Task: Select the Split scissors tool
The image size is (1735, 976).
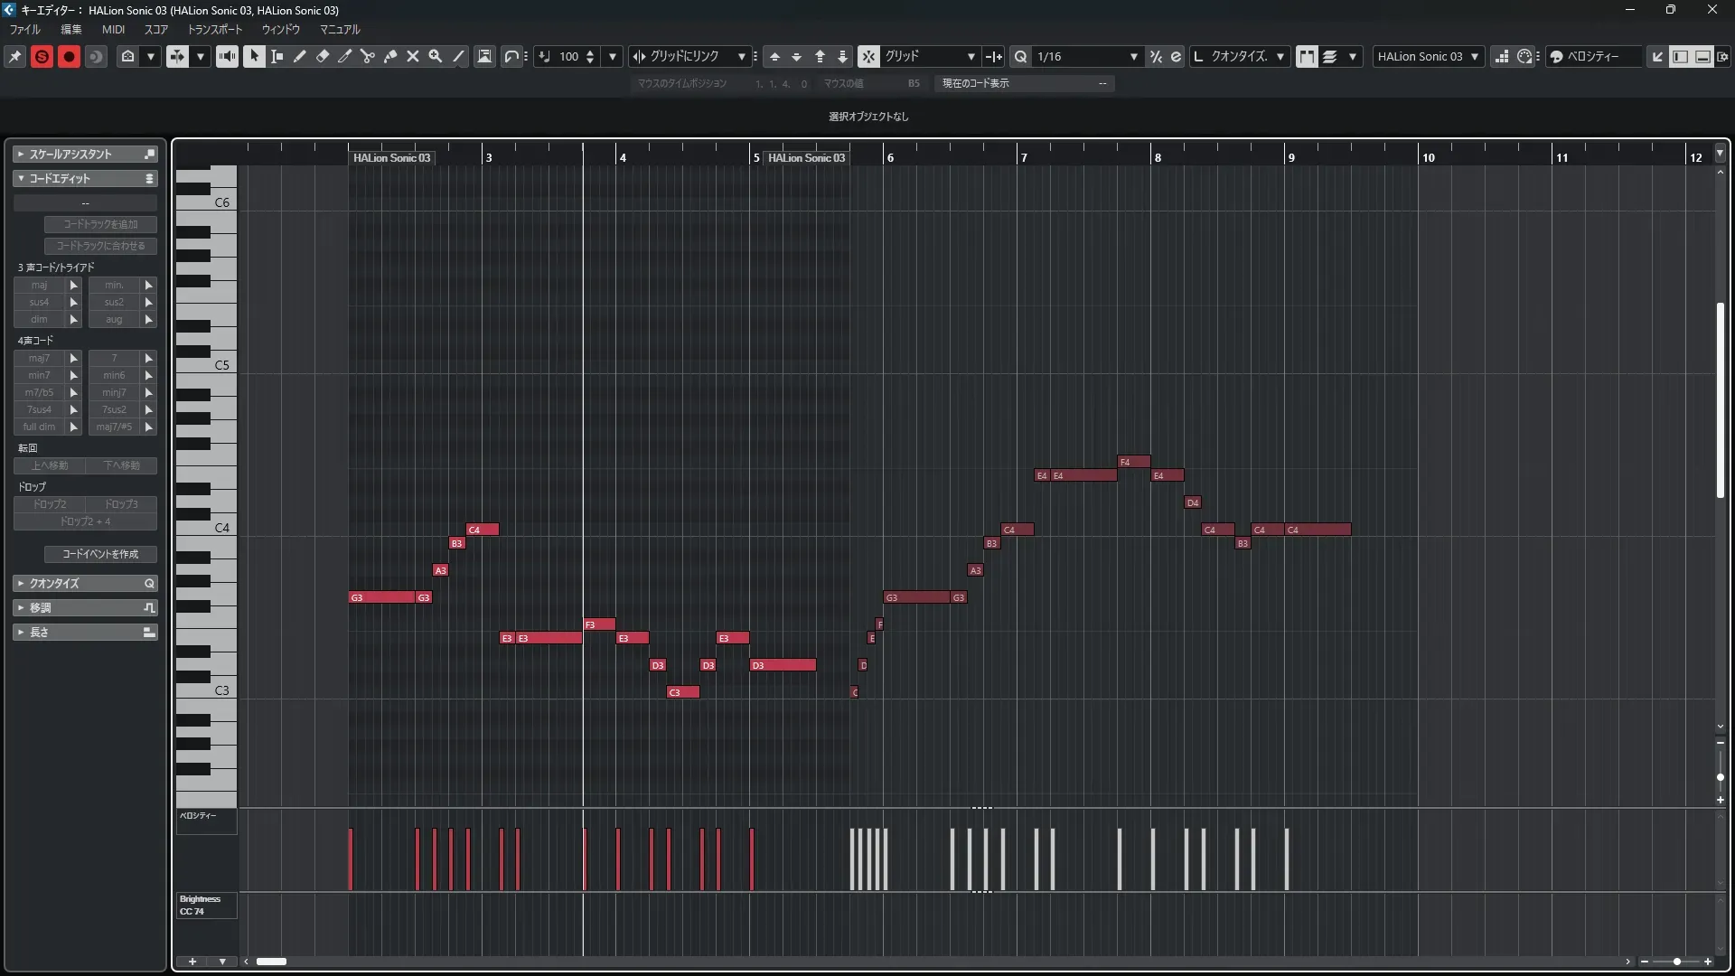Action: [368, 57]
